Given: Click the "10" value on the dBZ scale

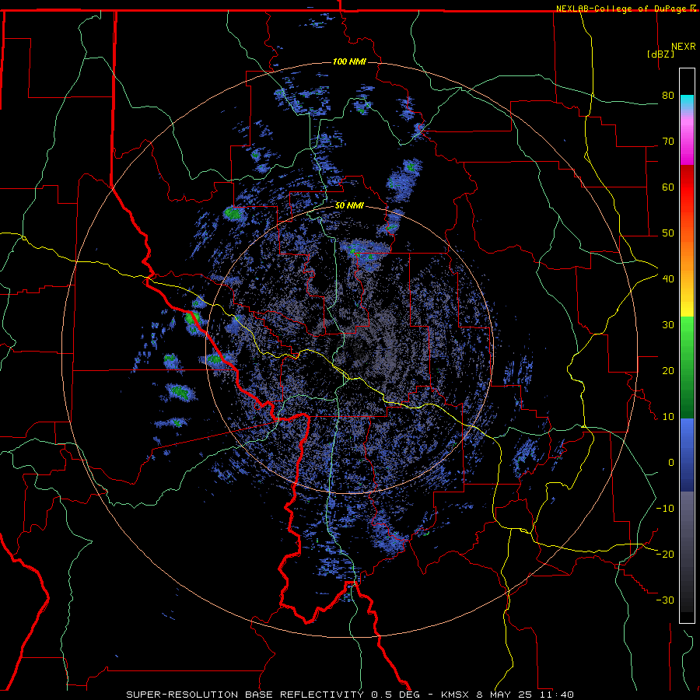Looking at the screenshot, I should coord(668,417).
